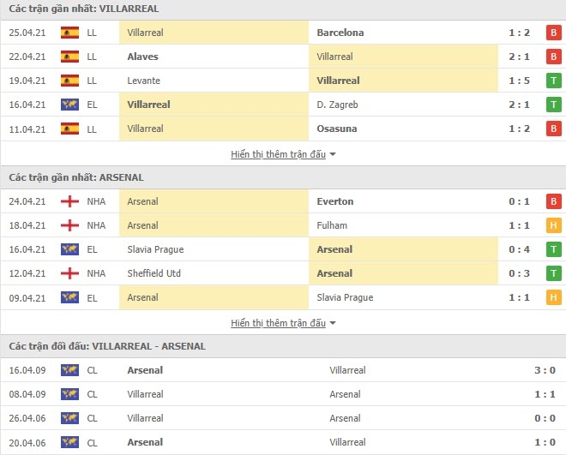Click green T badge for Sheffield Utd match
The height and width of the screenshot is (455, 566).
[553, 273]
